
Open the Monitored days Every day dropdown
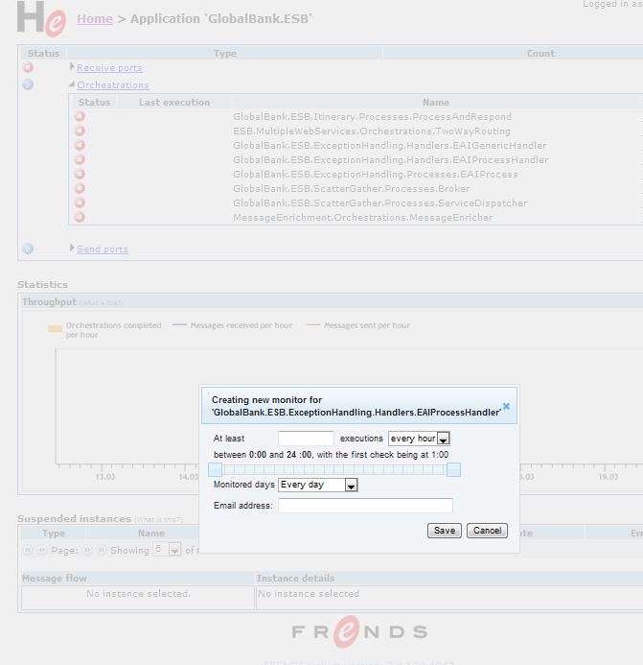point(318,485)
